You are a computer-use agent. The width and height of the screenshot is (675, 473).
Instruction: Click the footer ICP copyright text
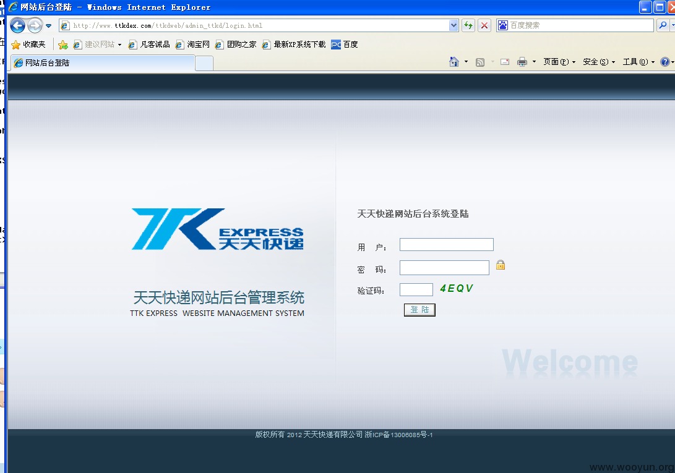(343, 435)
